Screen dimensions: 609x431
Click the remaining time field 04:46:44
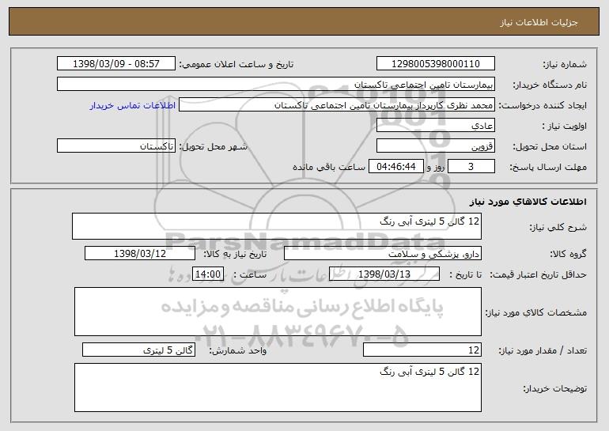[395, 167]
